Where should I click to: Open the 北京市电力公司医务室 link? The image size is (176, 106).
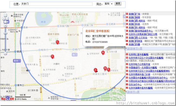139,64
